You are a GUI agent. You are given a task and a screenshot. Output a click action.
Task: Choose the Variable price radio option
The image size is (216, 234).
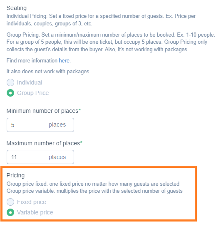pos(10,212)
